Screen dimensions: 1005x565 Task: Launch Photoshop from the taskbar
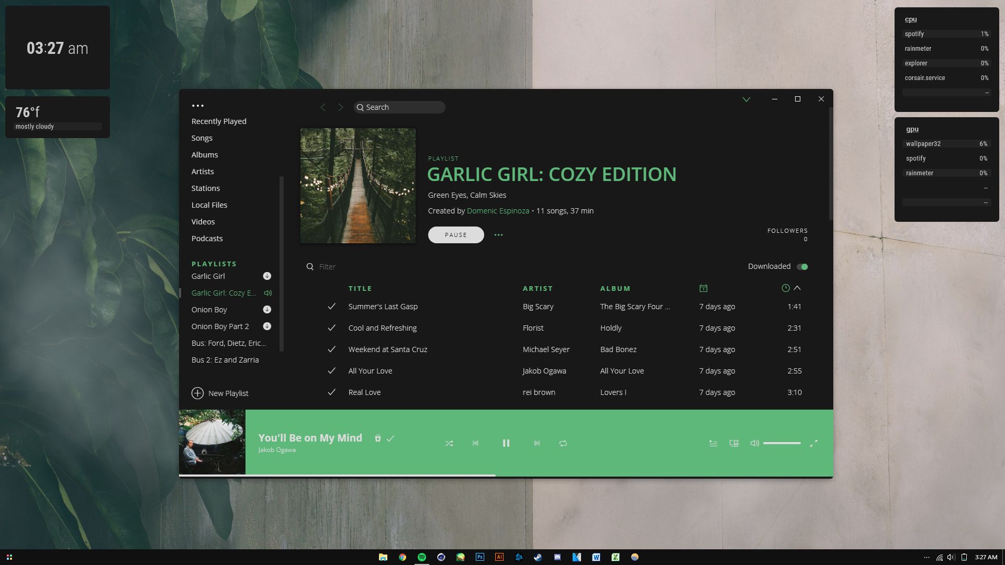coord(479,557)
